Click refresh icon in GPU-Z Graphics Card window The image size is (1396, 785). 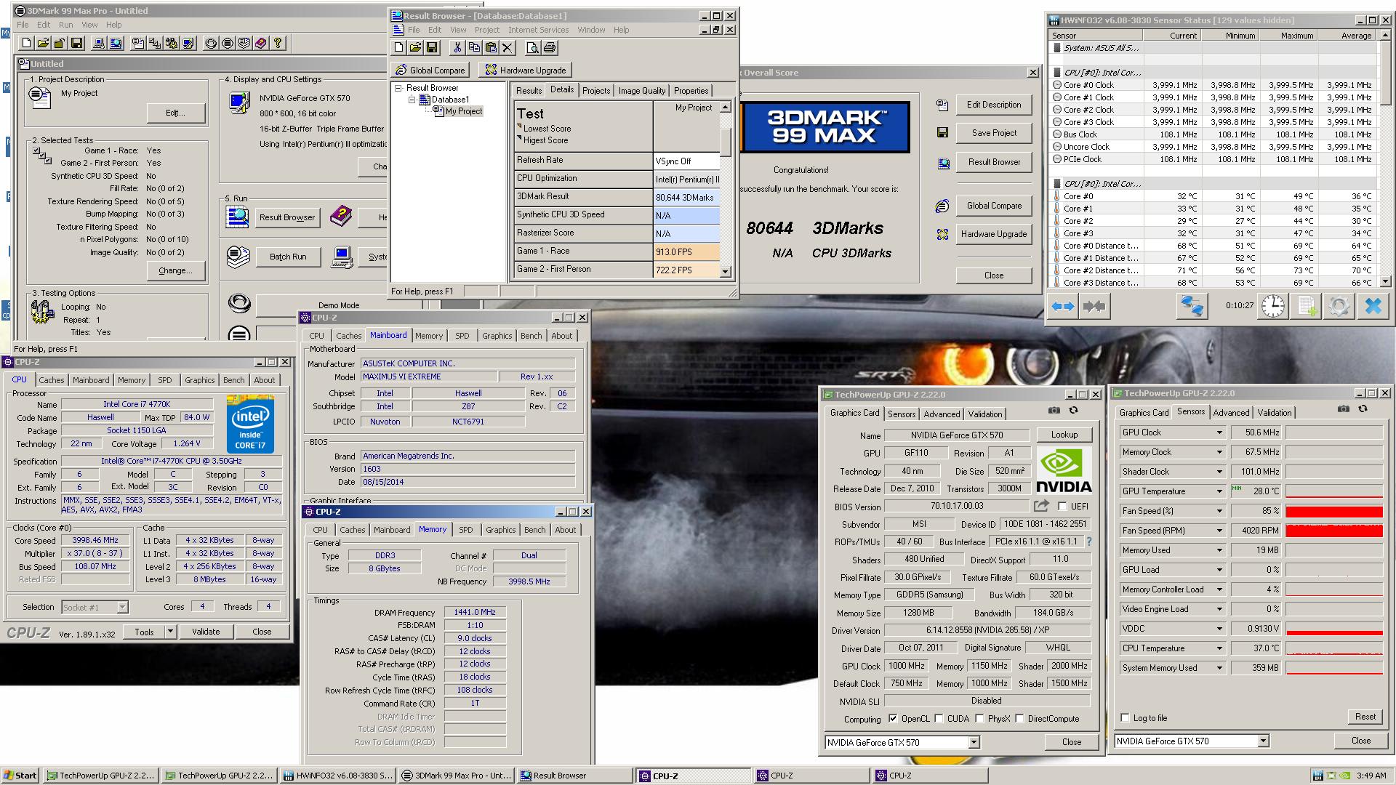(1073, 411)
